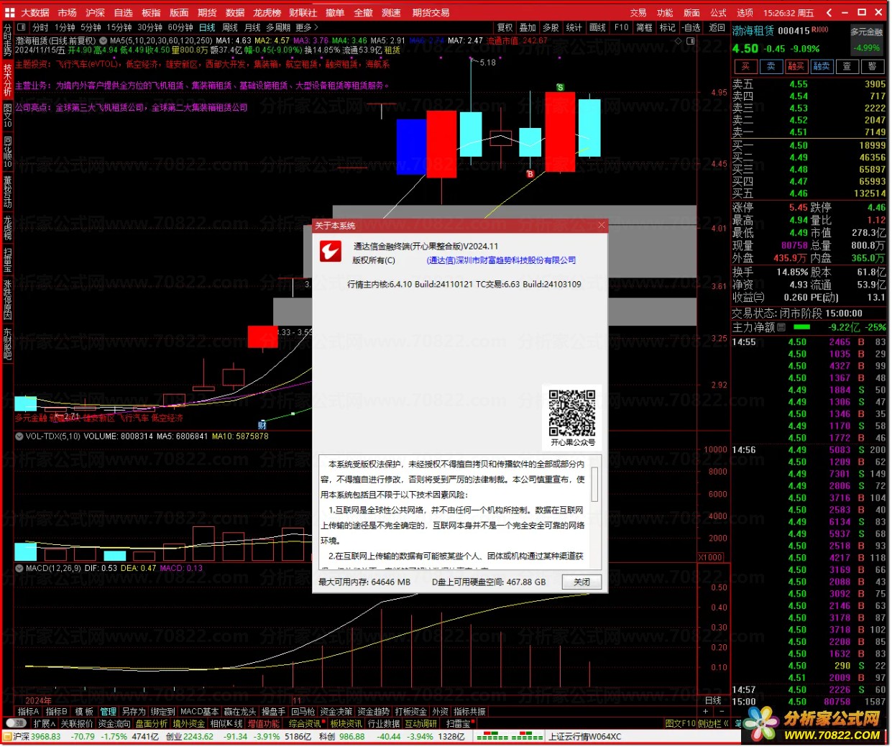Open the 复权 adjustment dropdown
892x747 pixels.
pos(505,27)
